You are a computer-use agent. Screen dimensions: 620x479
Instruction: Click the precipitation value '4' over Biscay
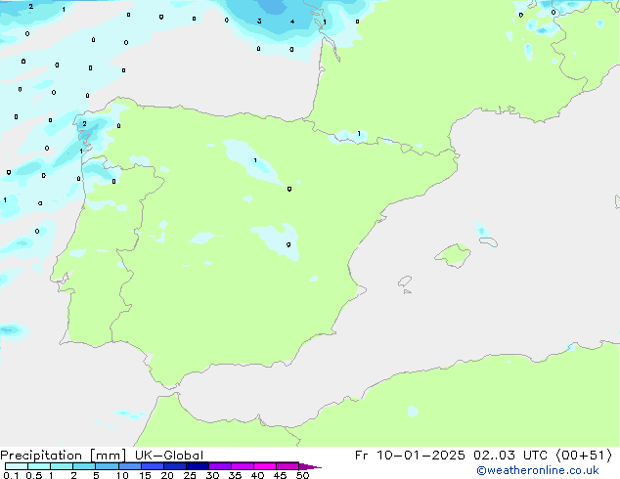[x=292, y=22]
